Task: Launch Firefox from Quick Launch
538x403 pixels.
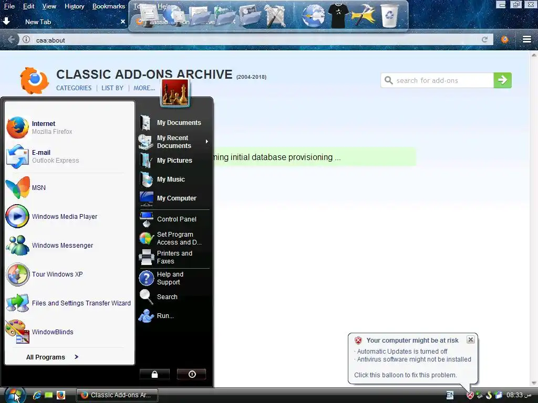Action: pyautogui.click(x=61, y=395)
